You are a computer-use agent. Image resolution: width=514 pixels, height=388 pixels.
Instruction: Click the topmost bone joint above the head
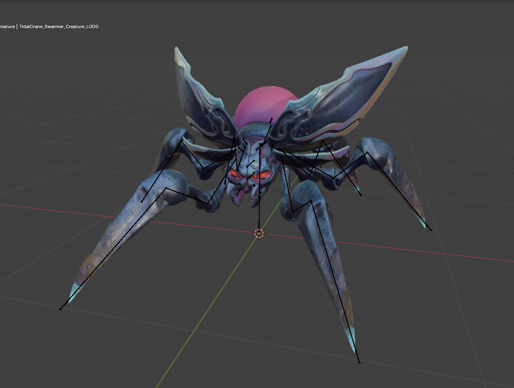[272, 120]
